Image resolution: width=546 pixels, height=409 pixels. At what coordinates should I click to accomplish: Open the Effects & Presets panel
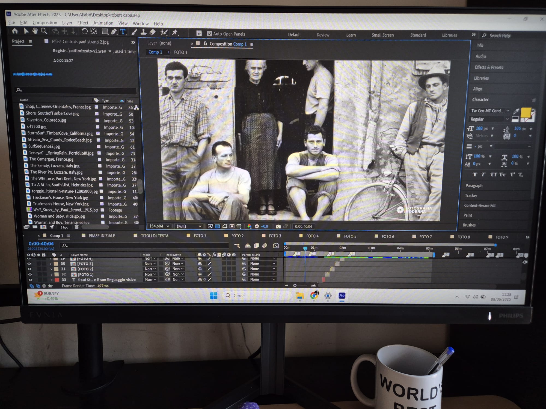click(489, 67)
